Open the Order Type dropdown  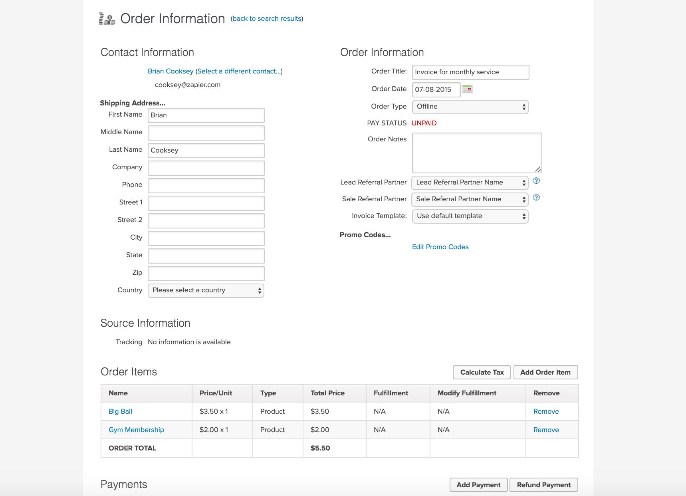click(x=470, y=107)
